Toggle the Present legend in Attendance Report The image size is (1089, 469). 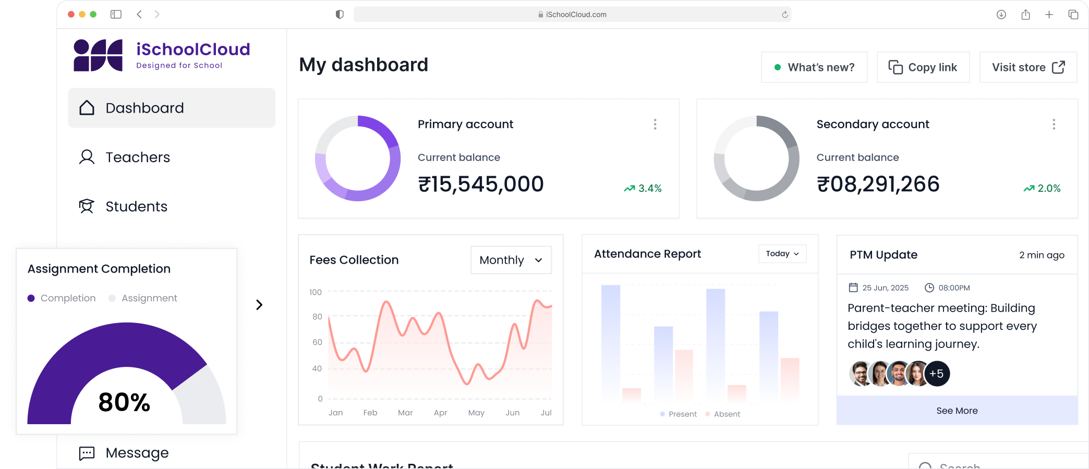(678, 414)
